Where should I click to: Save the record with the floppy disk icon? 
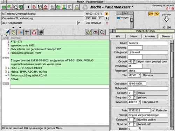[x=40, y=7]
